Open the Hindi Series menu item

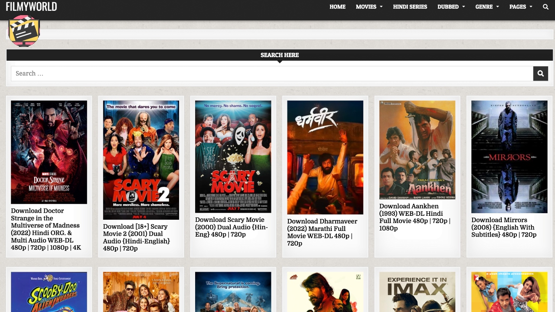[x=410, y=6]
